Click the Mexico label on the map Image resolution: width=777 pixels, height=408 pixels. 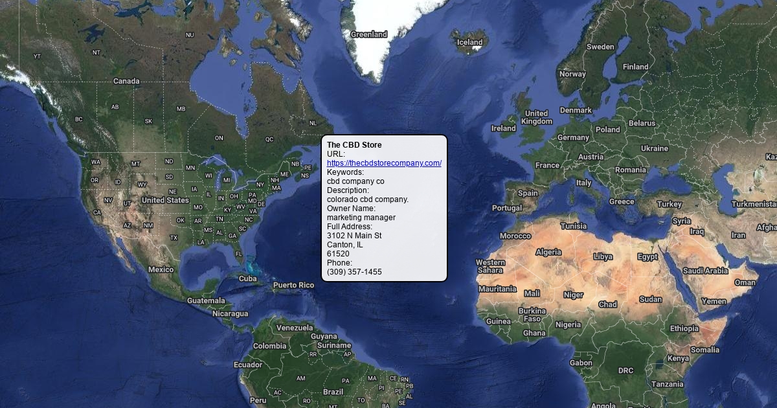(161, 269)
